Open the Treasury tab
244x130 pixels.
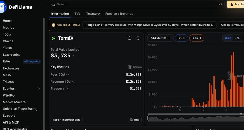tap(93, 14)
